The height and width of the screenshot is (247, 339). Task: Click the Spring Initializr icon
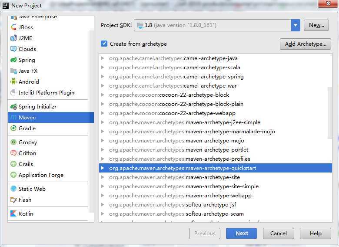point(13,107)
